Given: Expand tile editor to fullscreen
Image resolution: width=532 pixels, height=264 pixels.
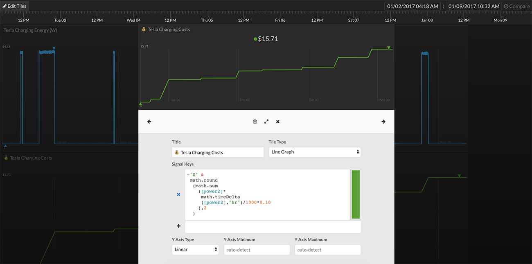Looking at the screenshot, I should (266, 122).
